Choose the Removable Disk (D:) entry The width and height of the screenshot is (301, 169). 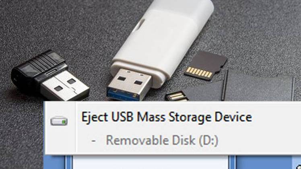tap(162, 140)
